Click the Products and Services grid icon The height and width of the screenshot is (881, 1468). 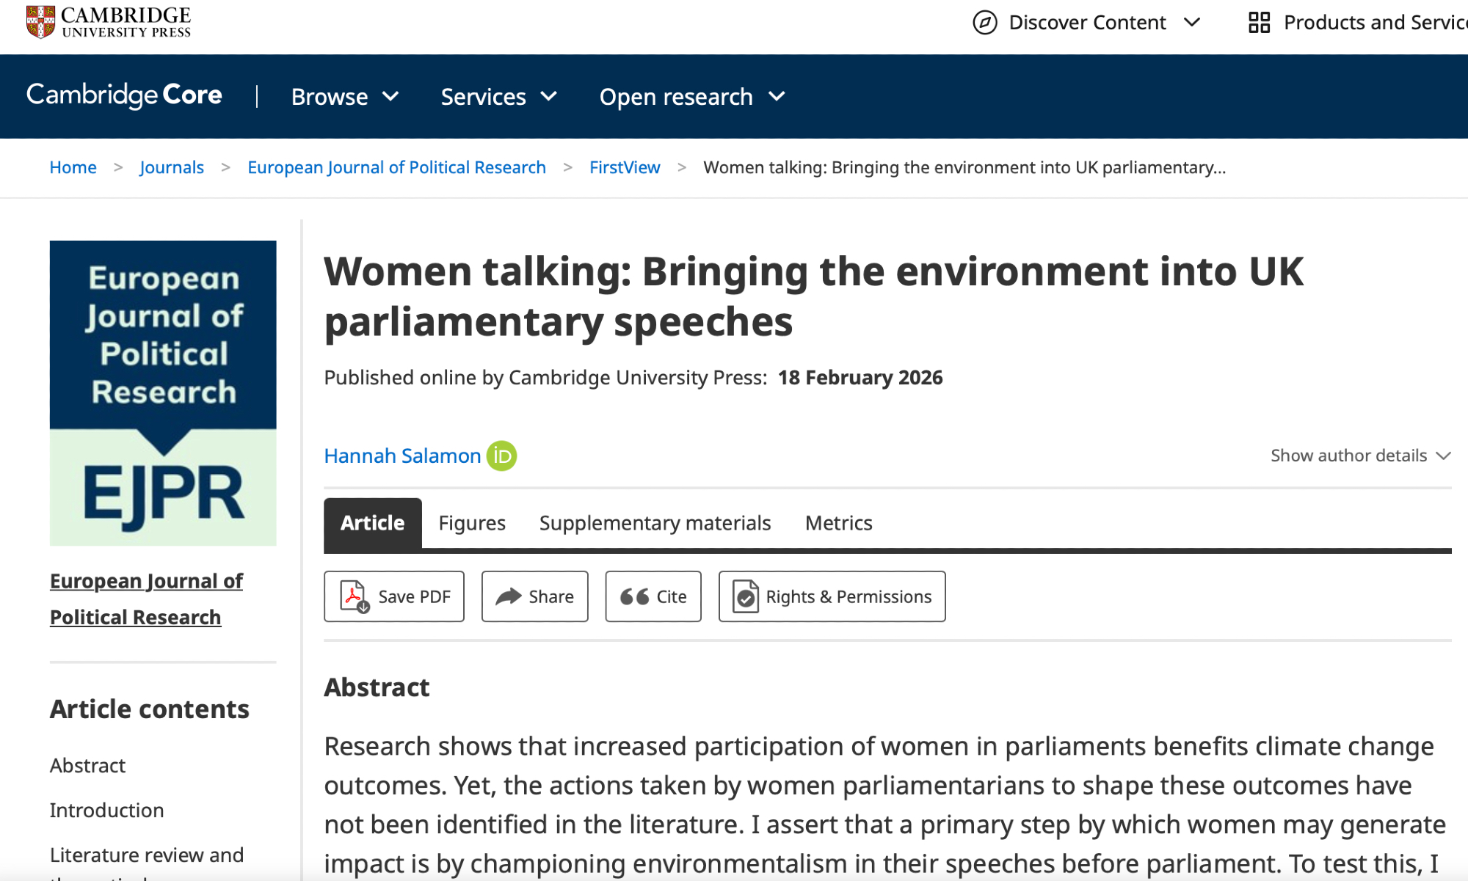click(x=1259, y=23)
